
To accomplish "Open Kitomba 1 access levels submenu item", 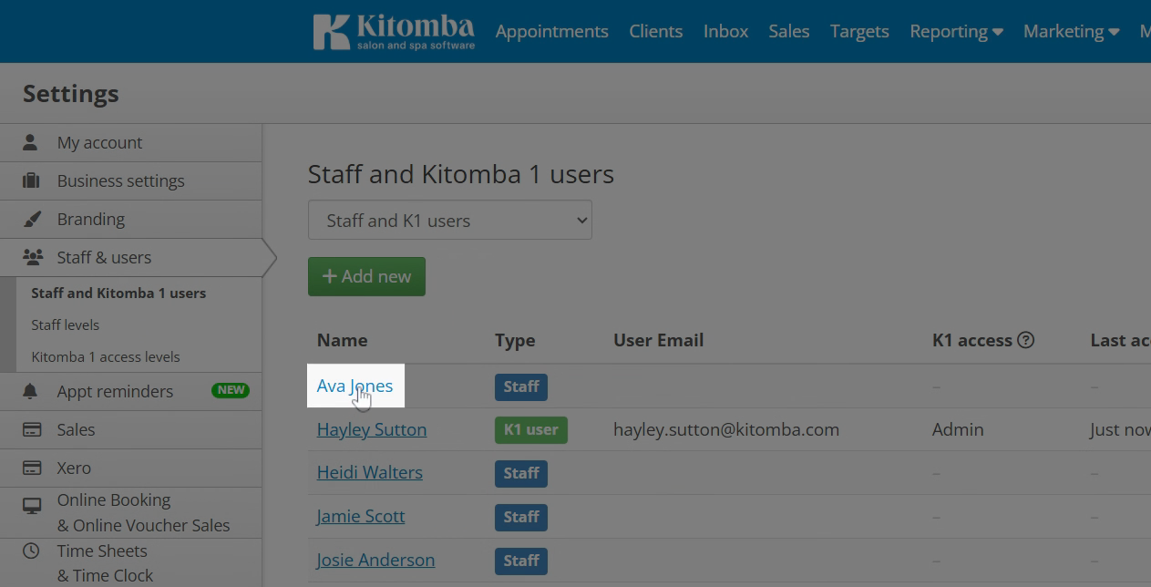I will point(105,356).
